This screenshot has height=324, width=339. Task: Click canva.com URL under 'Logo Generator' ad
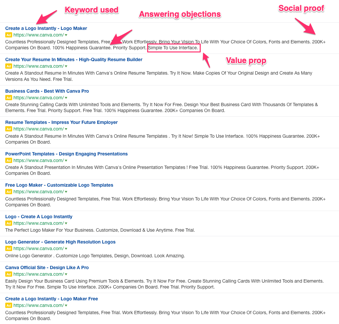(x=39, y=248)
